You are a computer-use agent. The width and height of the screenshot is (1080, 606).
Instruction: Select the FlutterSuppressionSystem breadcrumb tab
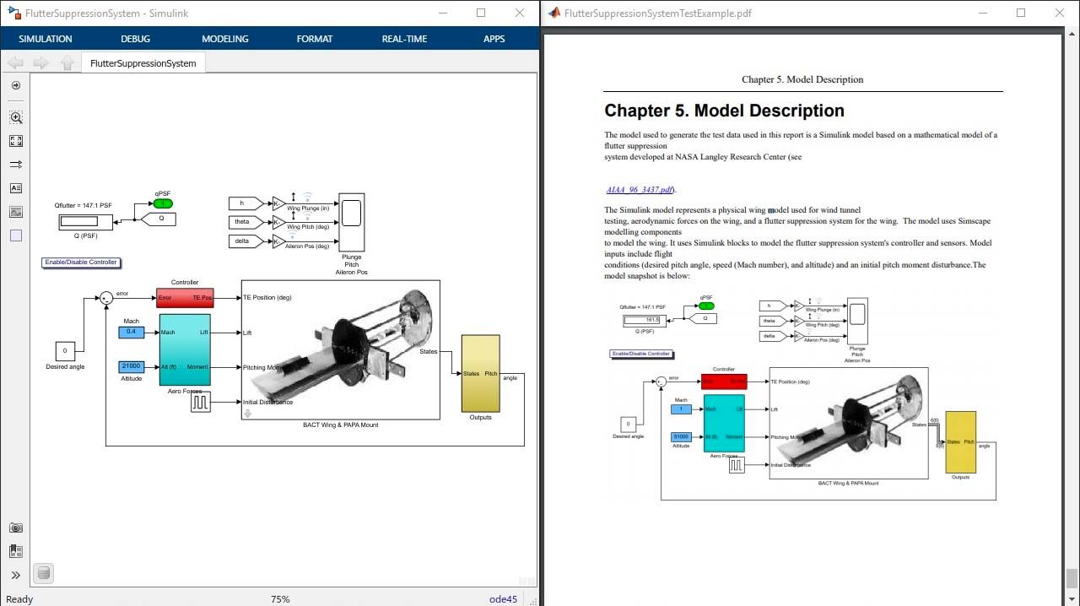tap(143, 63)
